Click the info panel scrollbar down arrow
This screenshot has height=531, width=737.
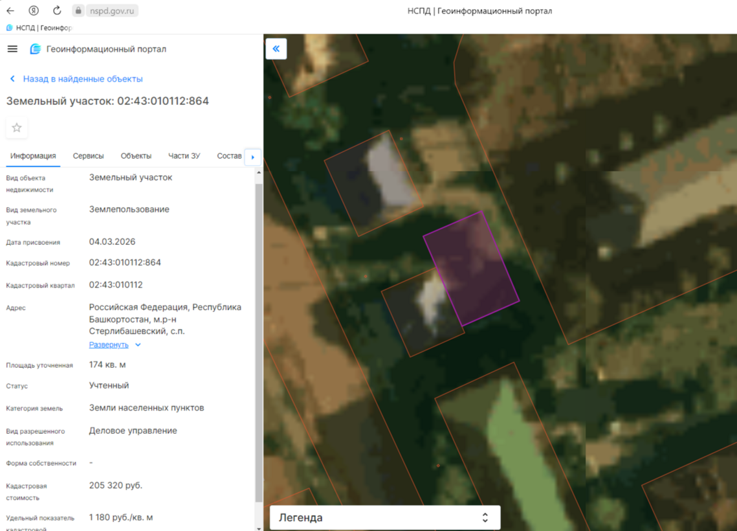[259, 527]
